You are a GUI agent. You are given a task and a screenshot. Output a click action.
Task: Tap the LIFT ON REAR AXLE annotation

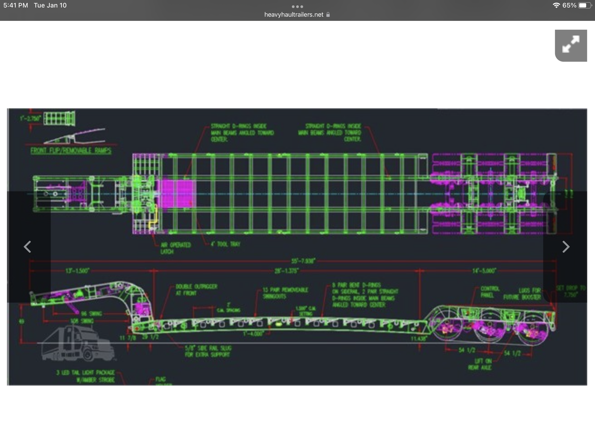(480, 364)
